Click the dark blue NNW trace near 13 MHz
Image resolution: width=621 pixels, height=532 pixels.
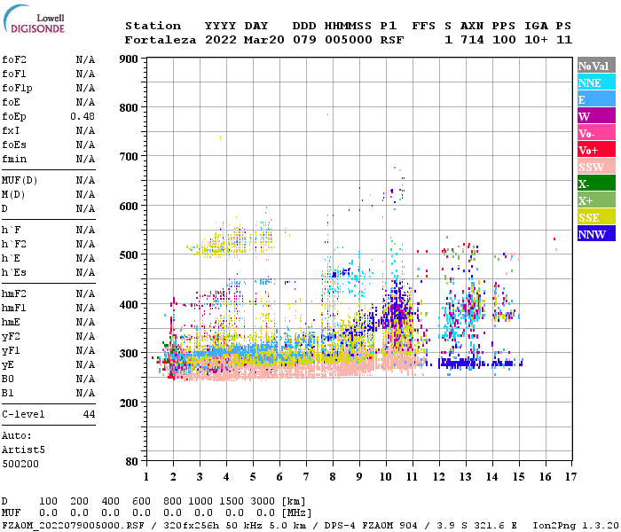[x=460, y=363]
